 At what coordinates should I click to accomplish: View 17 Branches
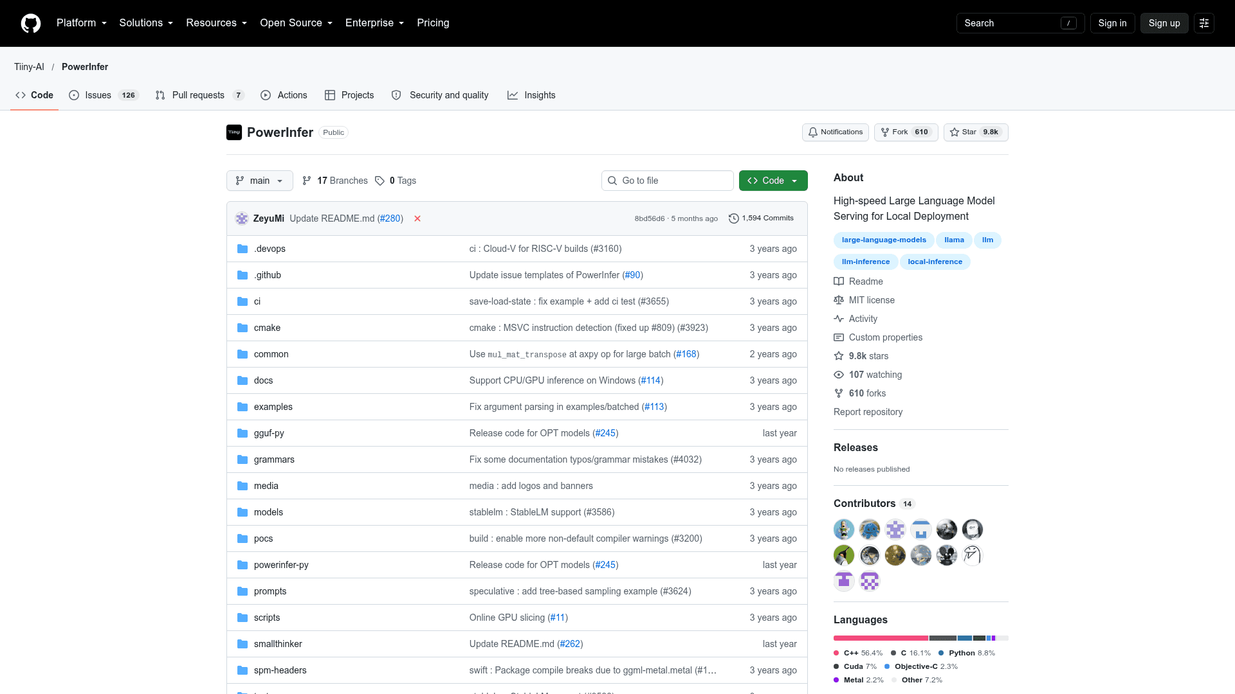[335, 181]
